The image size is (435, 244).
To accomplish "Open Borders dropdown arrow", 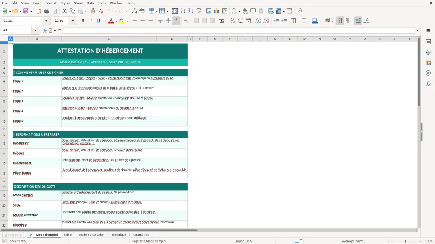I will tap(298, 21).
